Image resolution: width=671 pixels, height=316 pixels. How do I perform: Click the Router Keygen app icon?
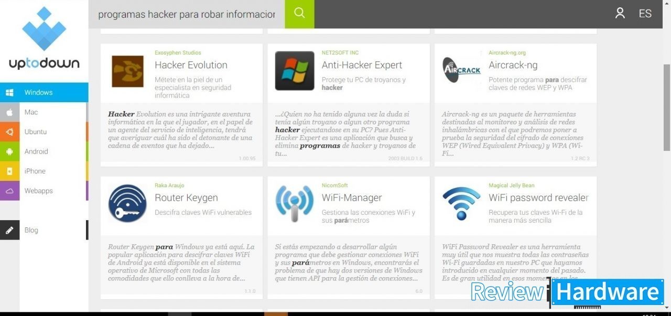tap(127, 203)
